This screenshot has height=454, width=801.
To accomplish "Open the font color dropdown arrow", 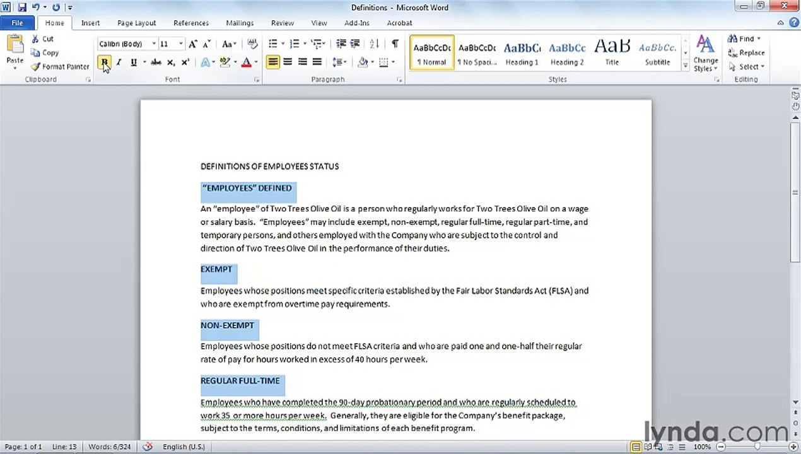I will tap(255, 62).
